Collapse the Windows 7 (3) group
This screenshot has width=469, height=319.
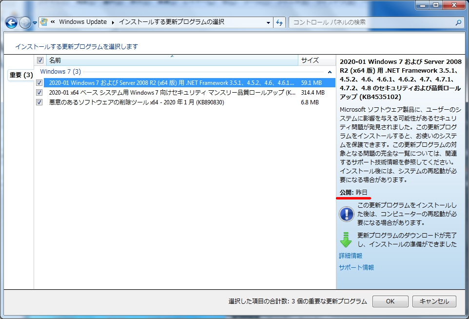pos(60,72)
